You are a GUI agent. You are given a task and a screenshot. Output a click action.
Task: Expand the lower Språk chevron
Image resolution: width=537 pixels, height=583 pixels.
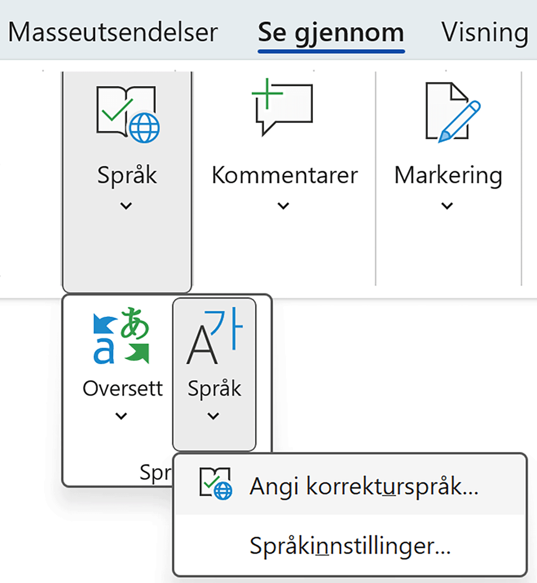click(213, 416)
